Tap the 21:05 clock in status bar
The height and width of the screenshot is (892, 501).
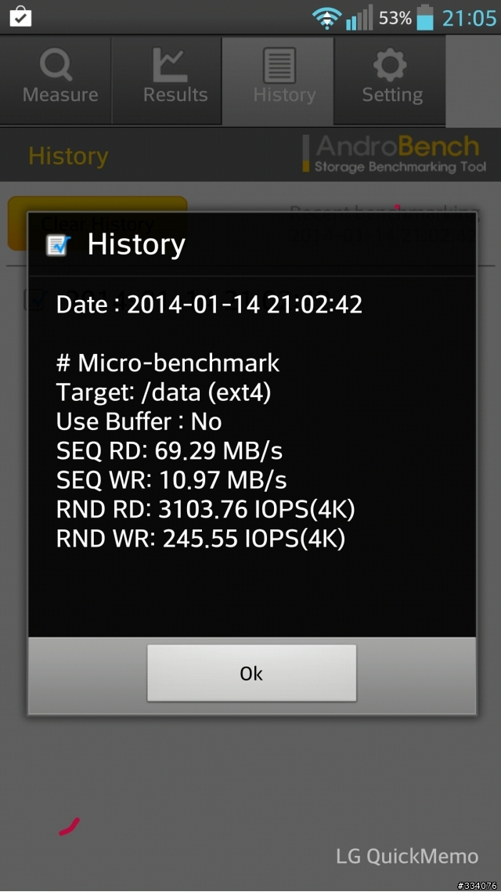(469, 18)
